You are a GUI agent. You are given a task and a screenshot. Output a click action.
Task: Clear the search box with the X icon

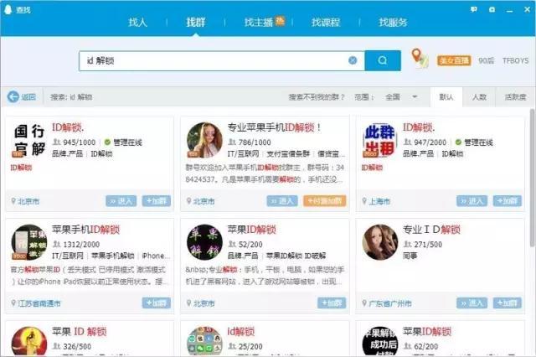click(353, 60)
